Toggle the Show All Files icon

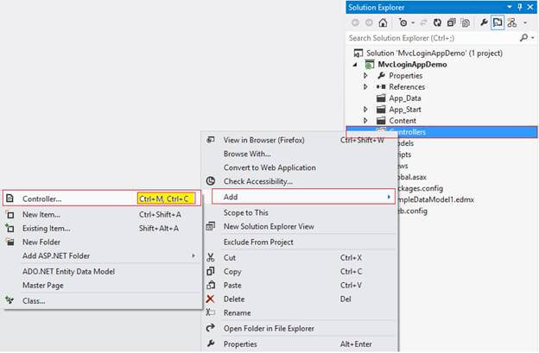coord(466,22)
